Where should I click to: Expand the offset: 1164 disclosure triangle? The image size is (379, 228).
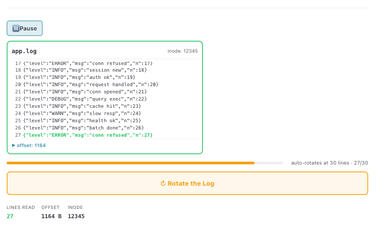click(x=14, y=145)
